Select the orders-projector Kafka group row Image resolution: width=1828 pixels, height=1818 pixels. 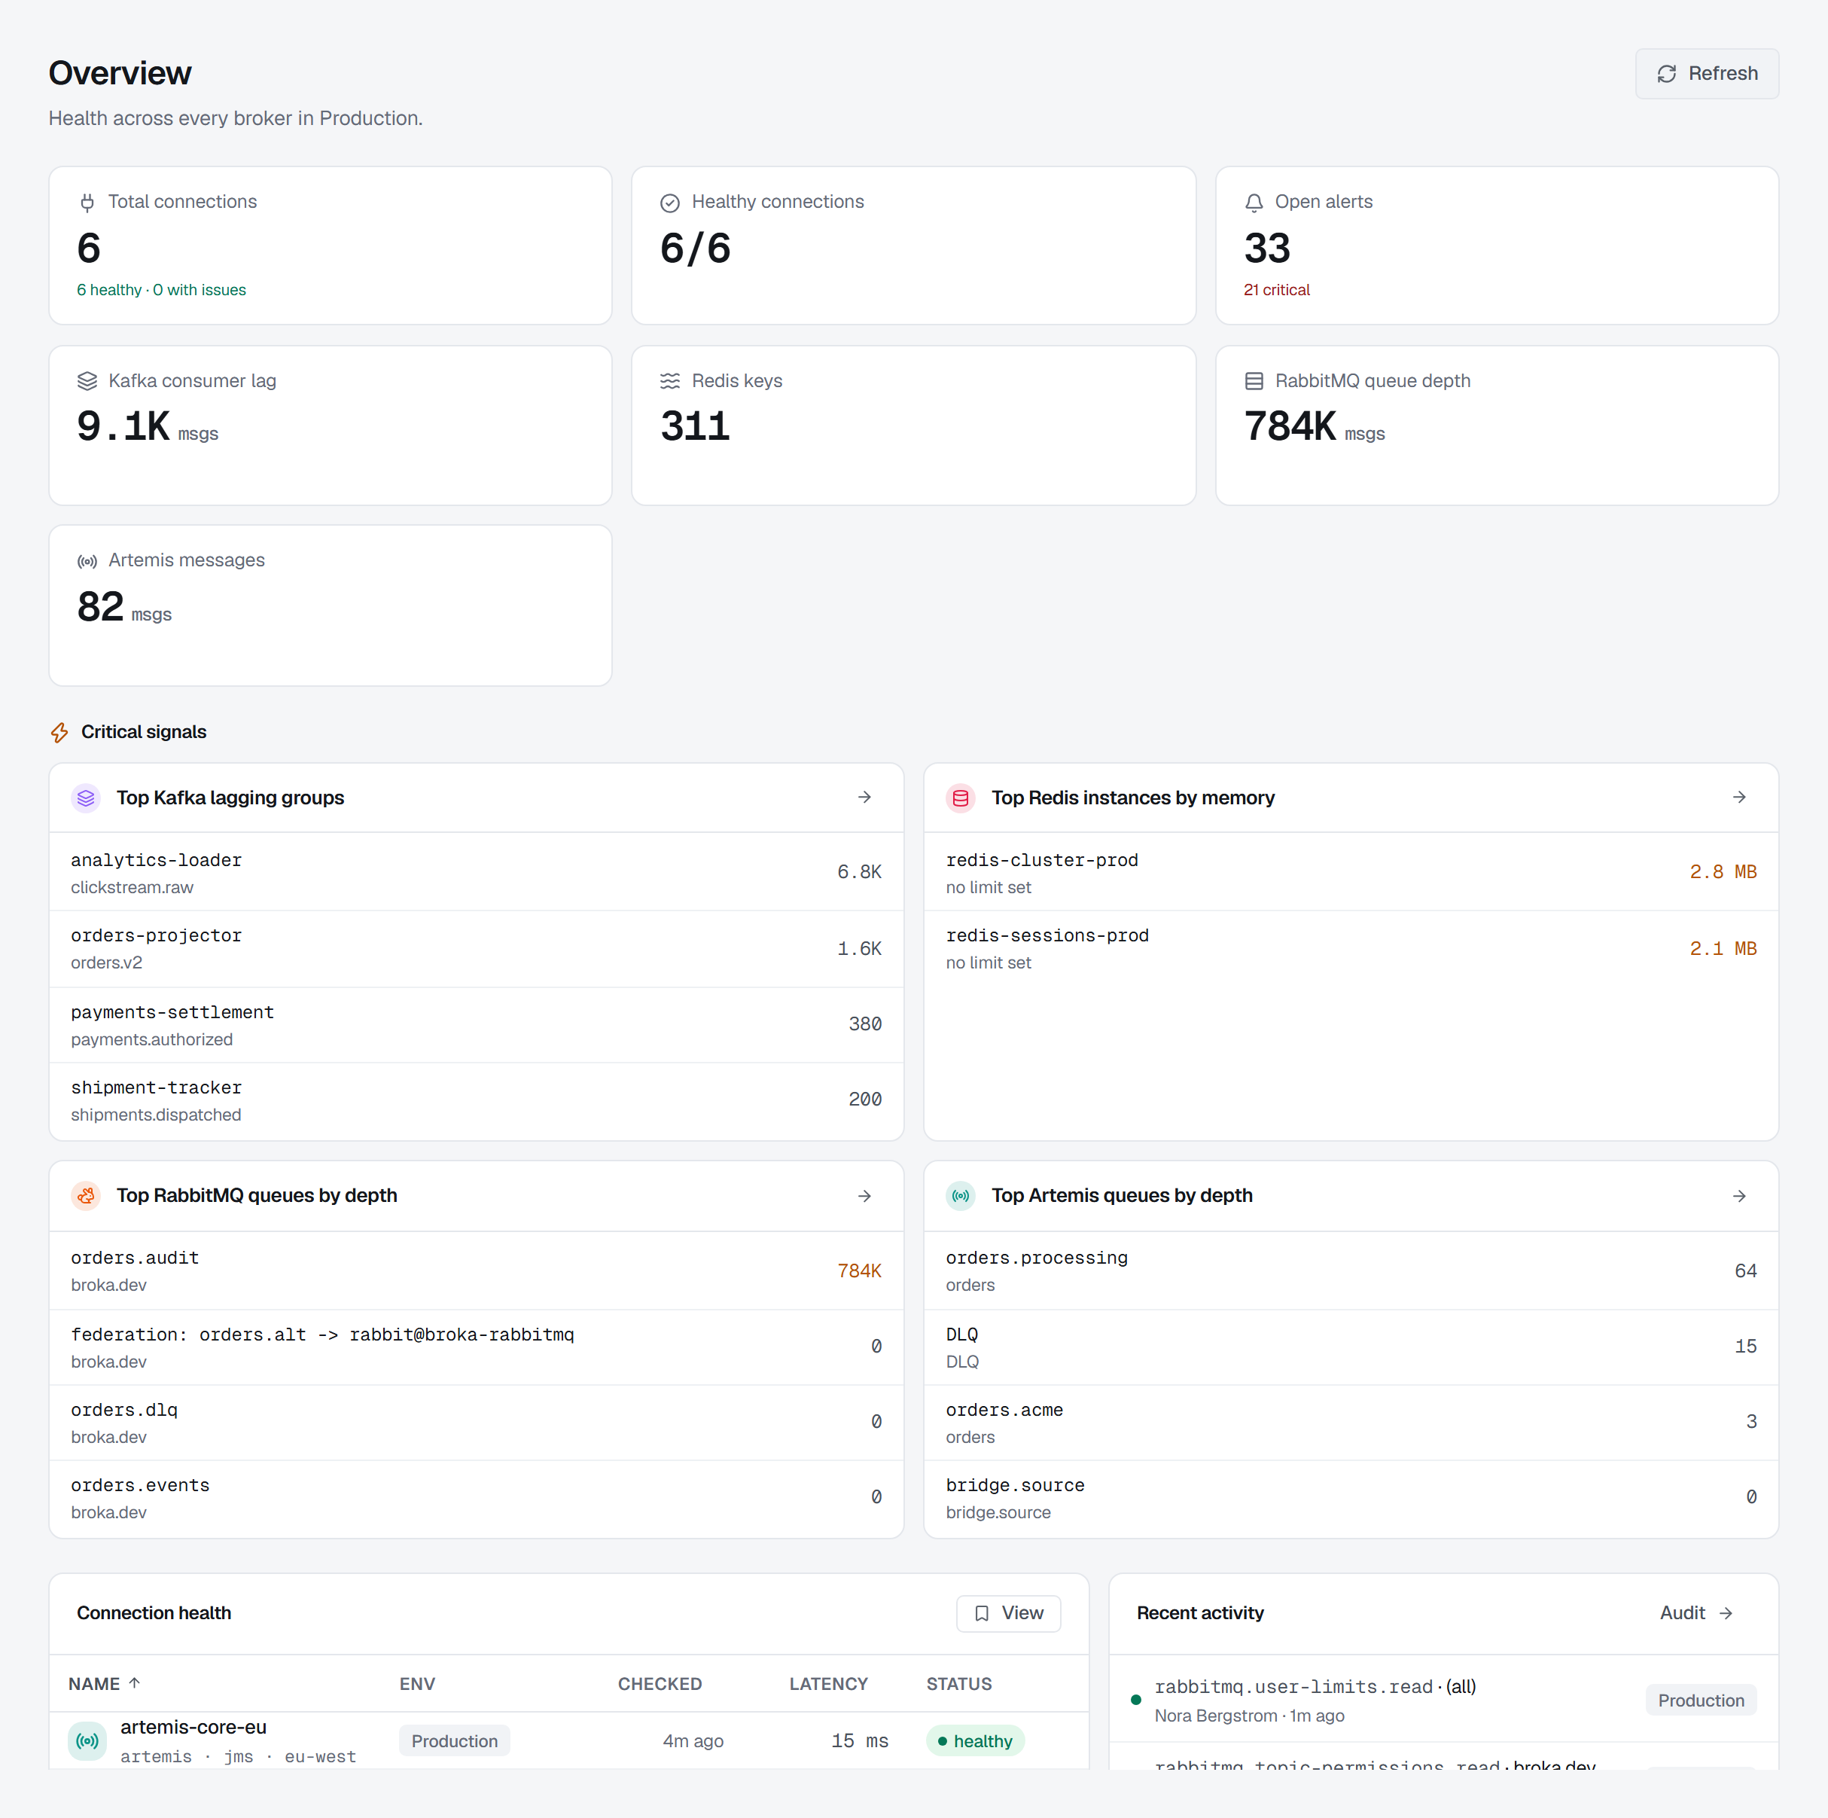tap(476, 949)
